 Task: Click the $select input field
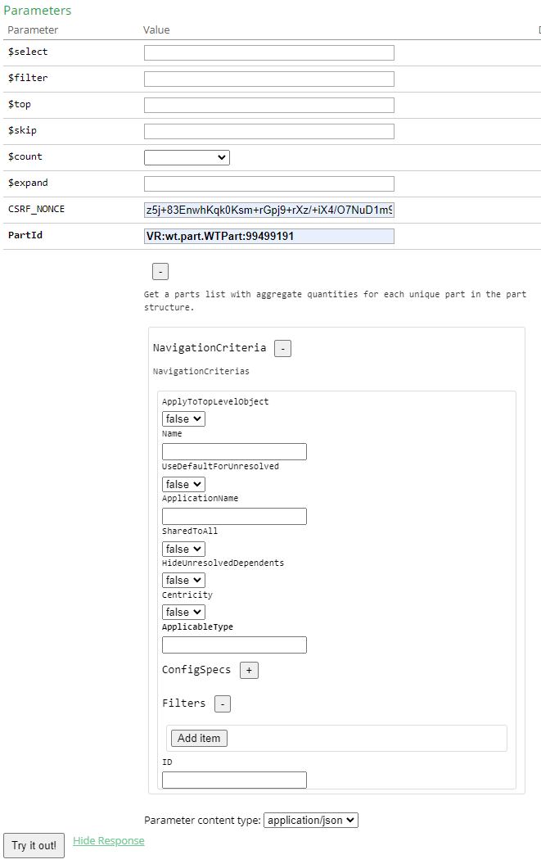[x=268, y=52]
